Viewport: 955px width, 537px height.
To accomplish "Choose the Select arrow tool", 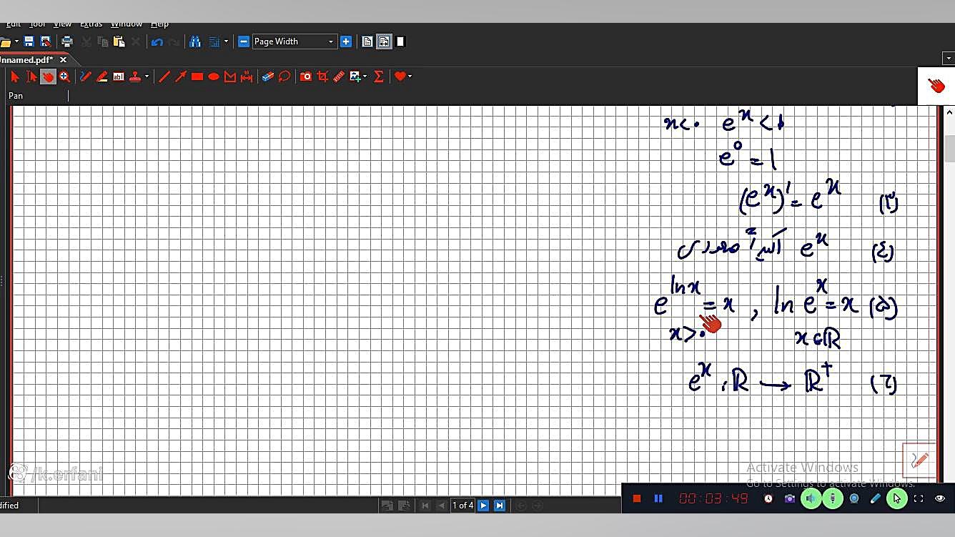I will point(15,77).
